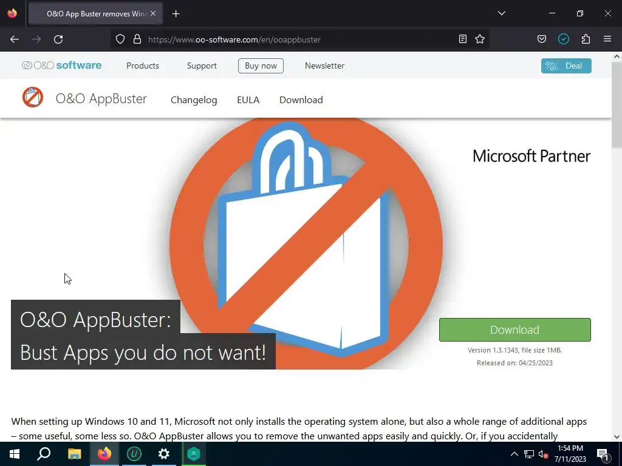This screenshot has height=466, width=622.
Task: Click the forward navigation arrow
Action: click(36, 39)
